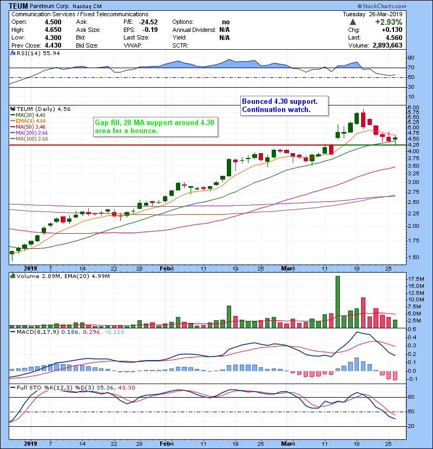Click the Low 4.300 value
The height and width of the screenshot is (449, 433).
pos(53,37)
